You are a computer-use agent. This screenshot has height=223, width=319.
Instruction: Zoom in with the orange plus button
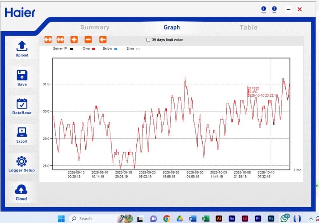[x=74, y=40]
